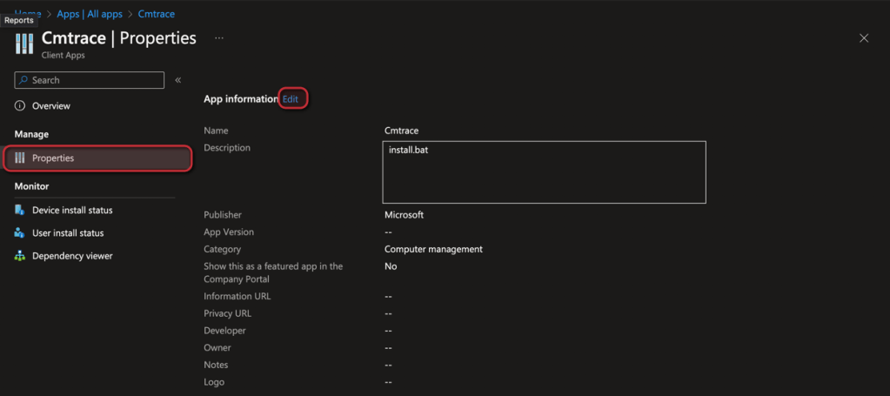This screenshot has height=396, width=890.
Task: Focus the sidebar Search field
Action: [94, 80]
